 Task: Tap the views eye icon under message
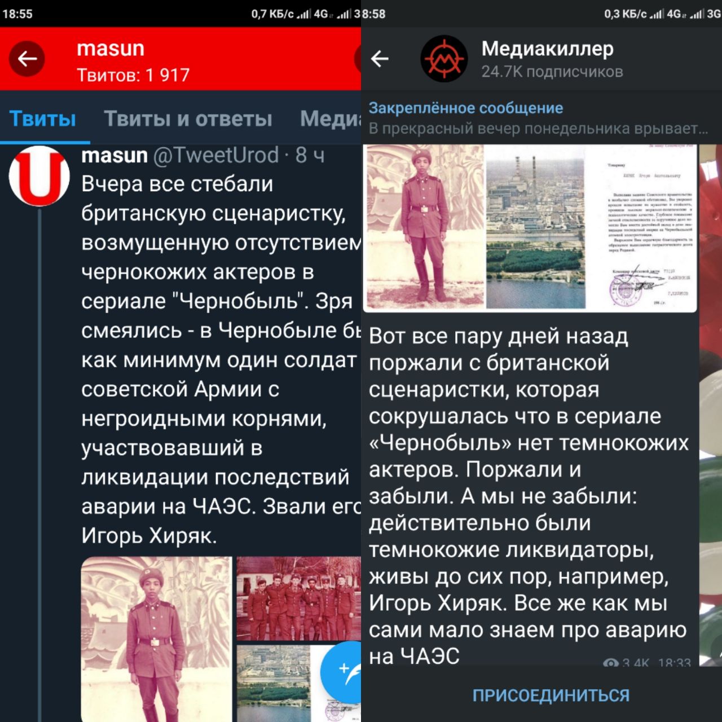pos(610,663)
